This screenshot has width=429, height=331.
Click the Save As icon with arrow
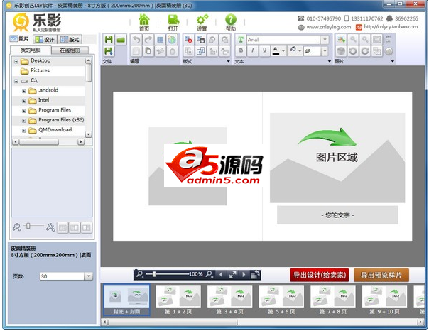coord(109,51)
